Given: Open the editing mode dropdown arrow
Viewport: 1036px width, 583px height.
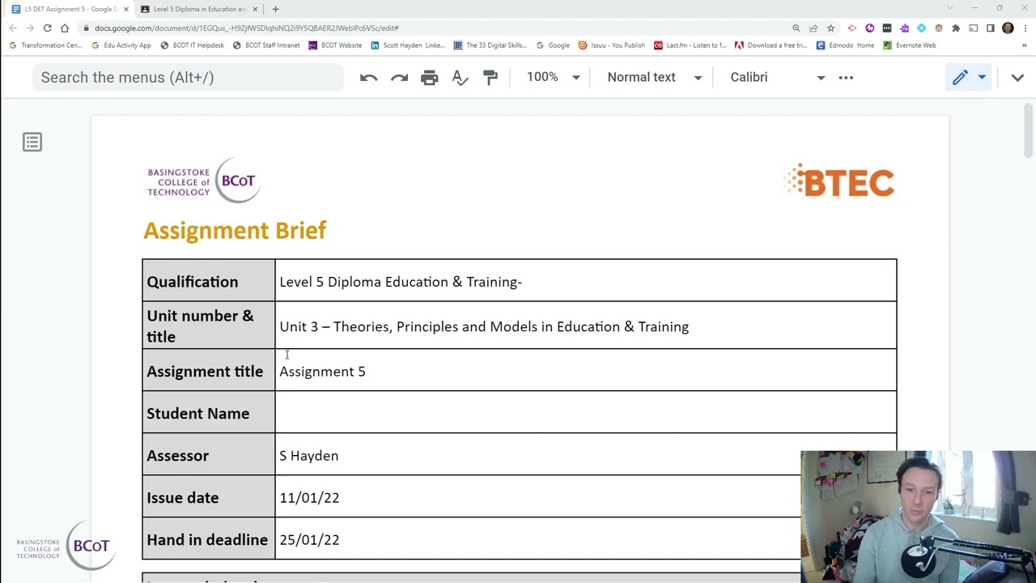Looking at the screenshot, I should click(x=982, y=77).
